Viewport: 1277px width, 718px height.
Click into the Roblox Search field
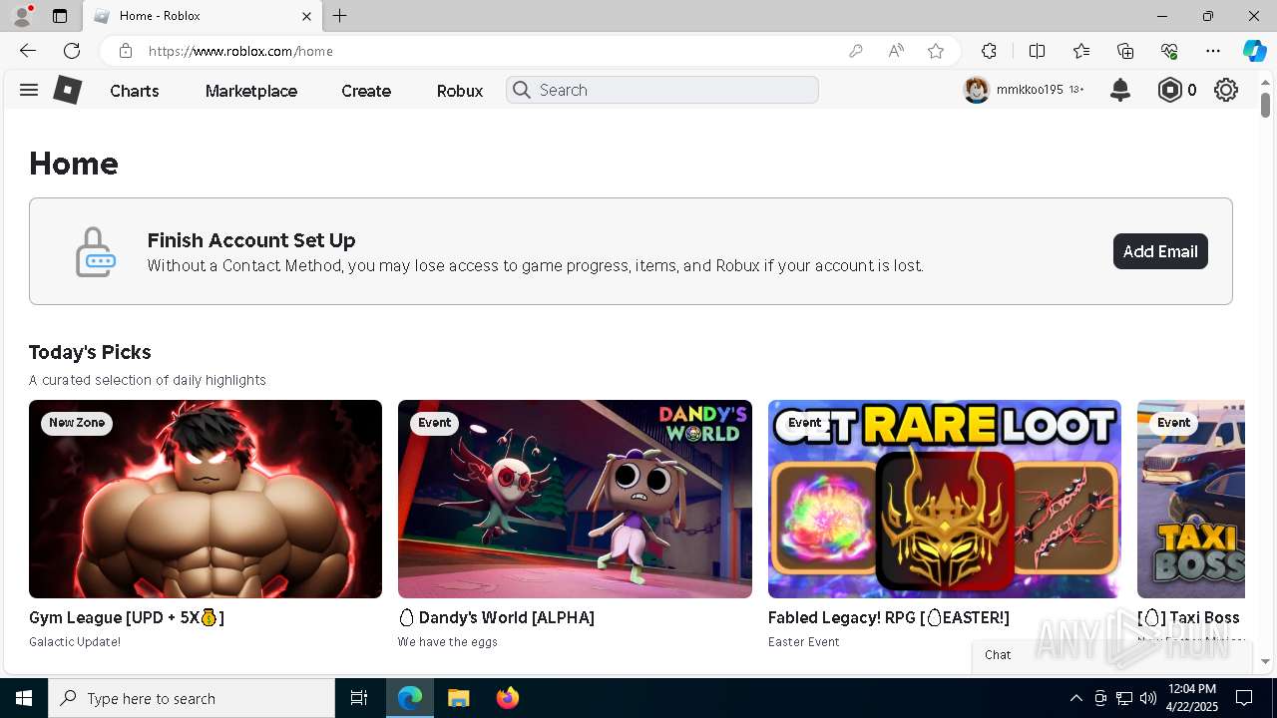(662, 90)
